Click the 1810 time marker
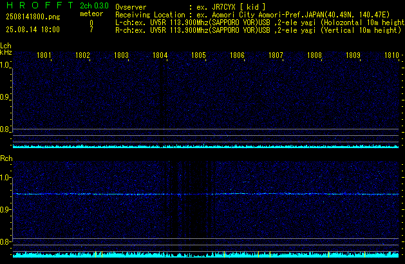 click(x=392, y=55)
